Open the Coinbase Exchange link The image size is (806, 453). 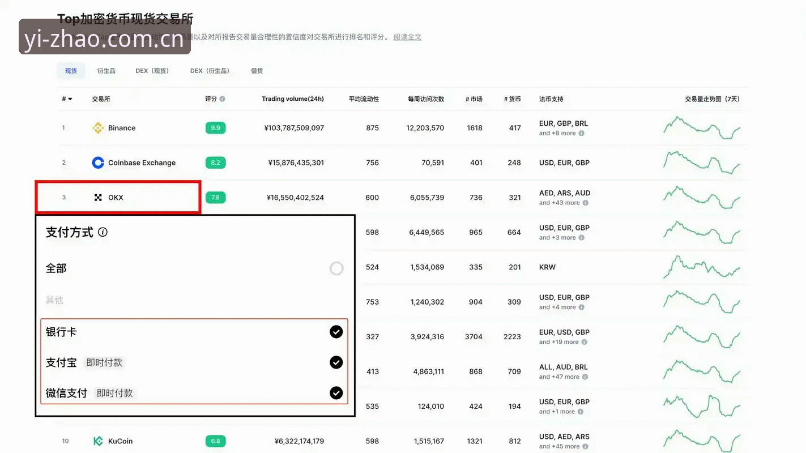[142, 163]
